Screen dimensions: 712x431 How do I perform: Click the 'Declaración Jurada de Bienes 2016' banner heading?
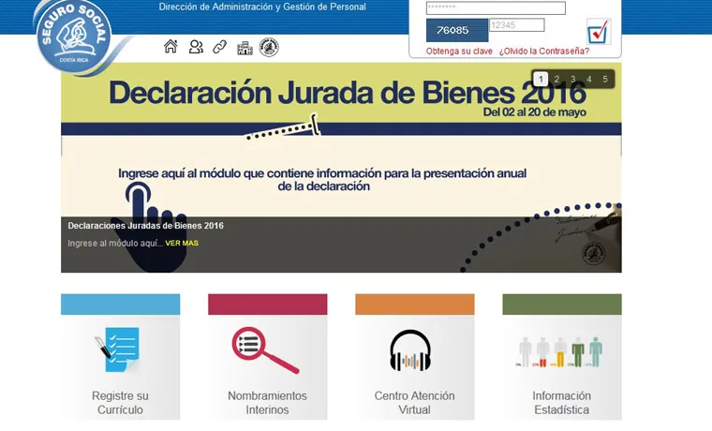coord(348,92)
